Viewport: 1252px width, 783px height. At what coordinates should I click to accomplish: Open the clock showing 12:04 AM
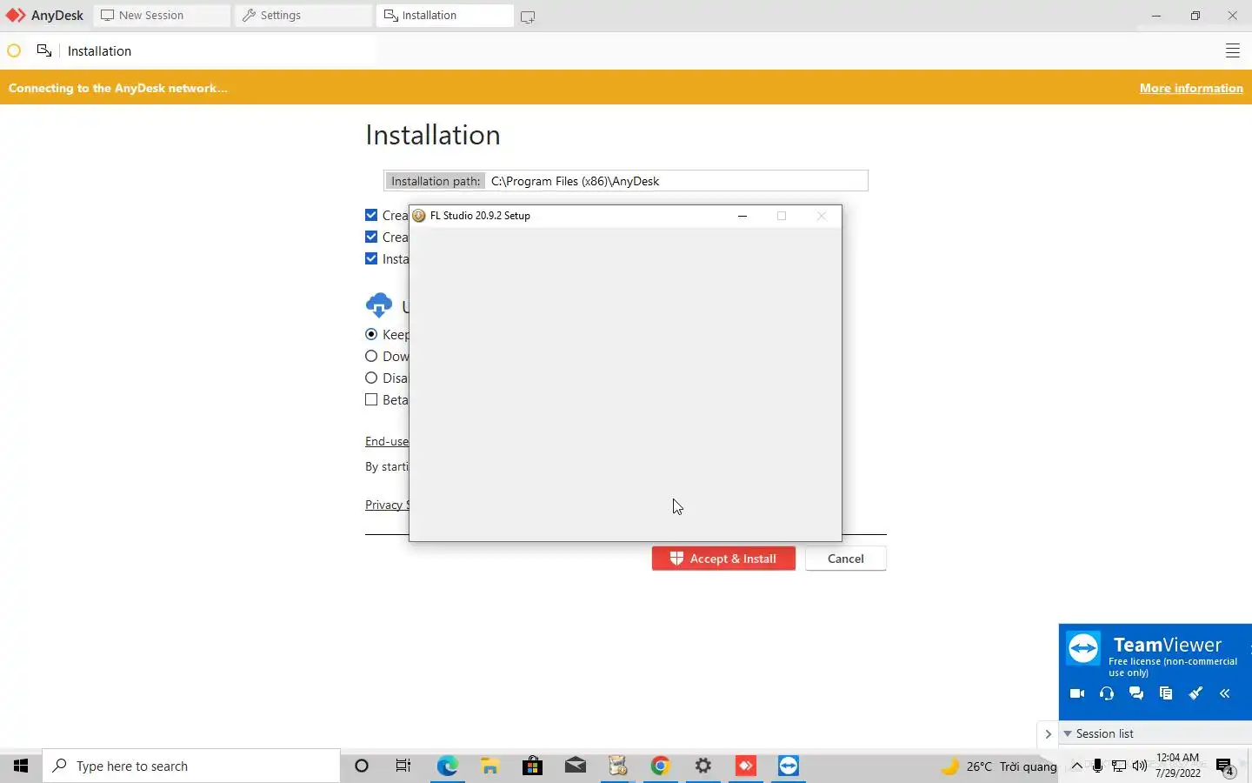point(1178,766)
